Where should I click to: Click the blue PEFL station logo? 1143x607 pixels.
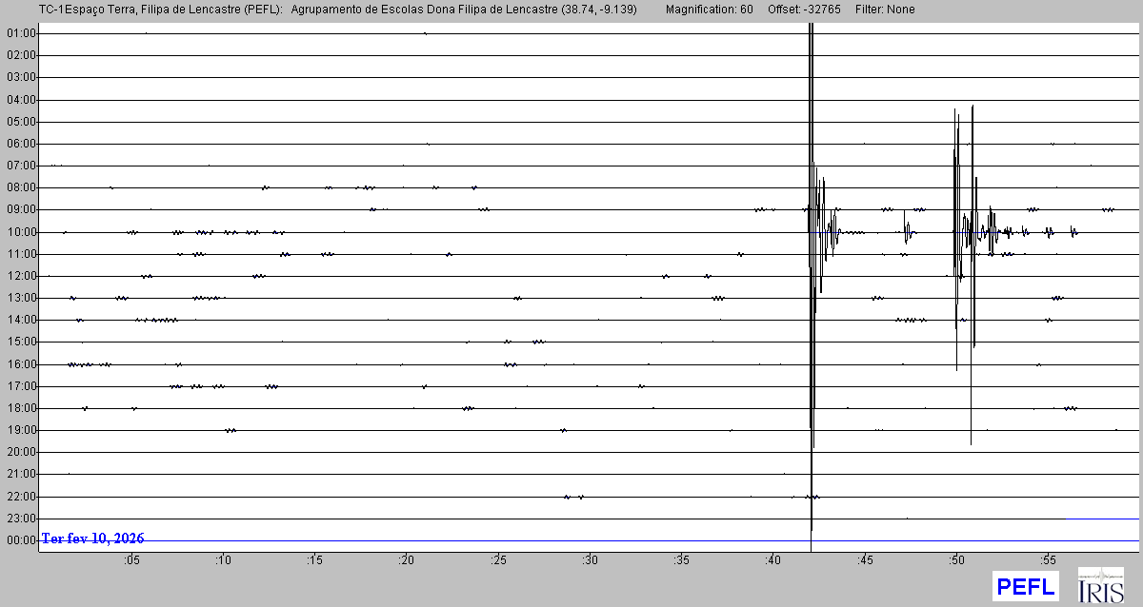click(x=1025, y=586)
